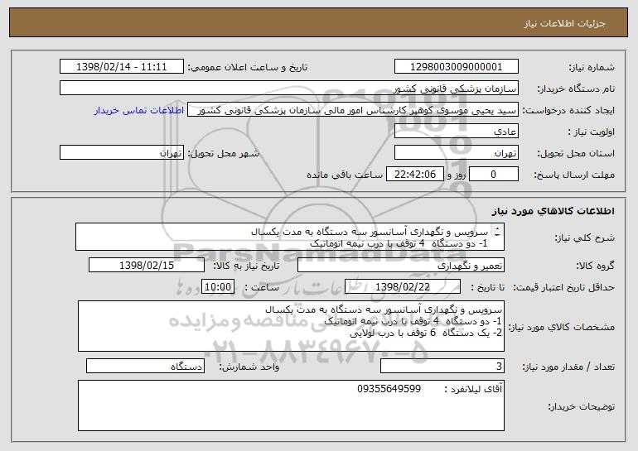This screenshot has width=638, height=451.
Task: Click the goods group field تعمیر و نگهداری
Action: click(401, 266)
